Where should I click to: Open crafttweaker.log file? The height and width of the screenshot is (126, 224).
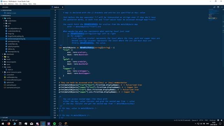click(x=12, y=77)
